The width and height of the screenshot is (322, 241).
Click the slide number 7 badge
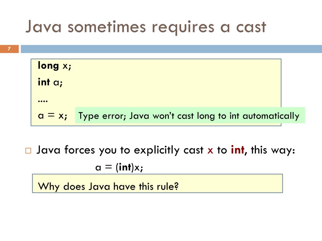click(9, 49)
